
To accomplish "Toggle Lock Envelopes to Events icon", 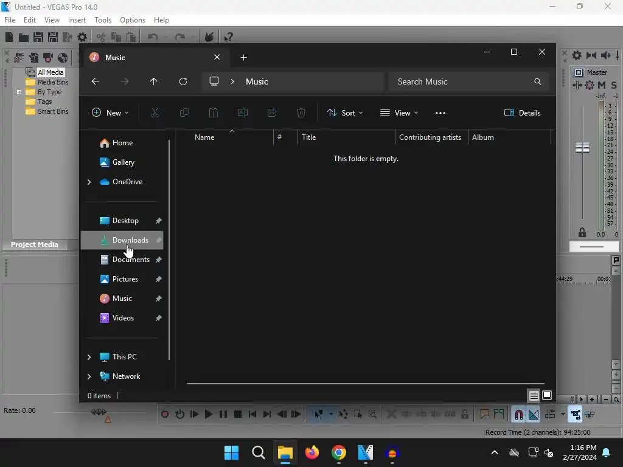I will 575,415.
